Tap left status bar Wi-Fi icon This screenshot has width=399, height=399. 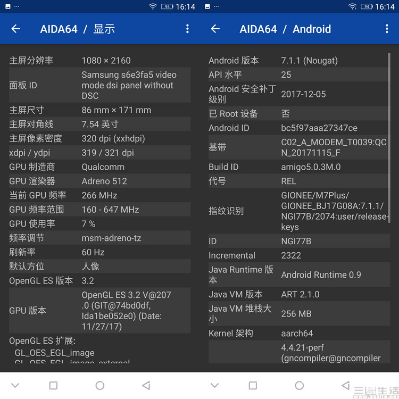coord(153,6)
